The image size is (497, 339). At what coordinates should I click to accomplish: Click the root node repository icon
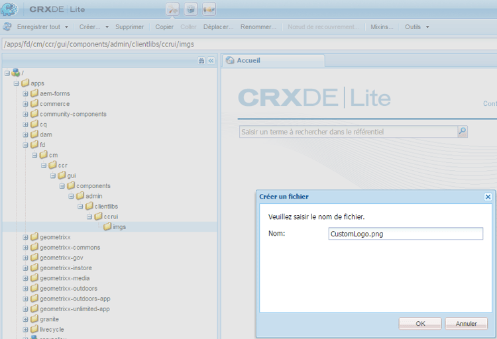point(15,73)
